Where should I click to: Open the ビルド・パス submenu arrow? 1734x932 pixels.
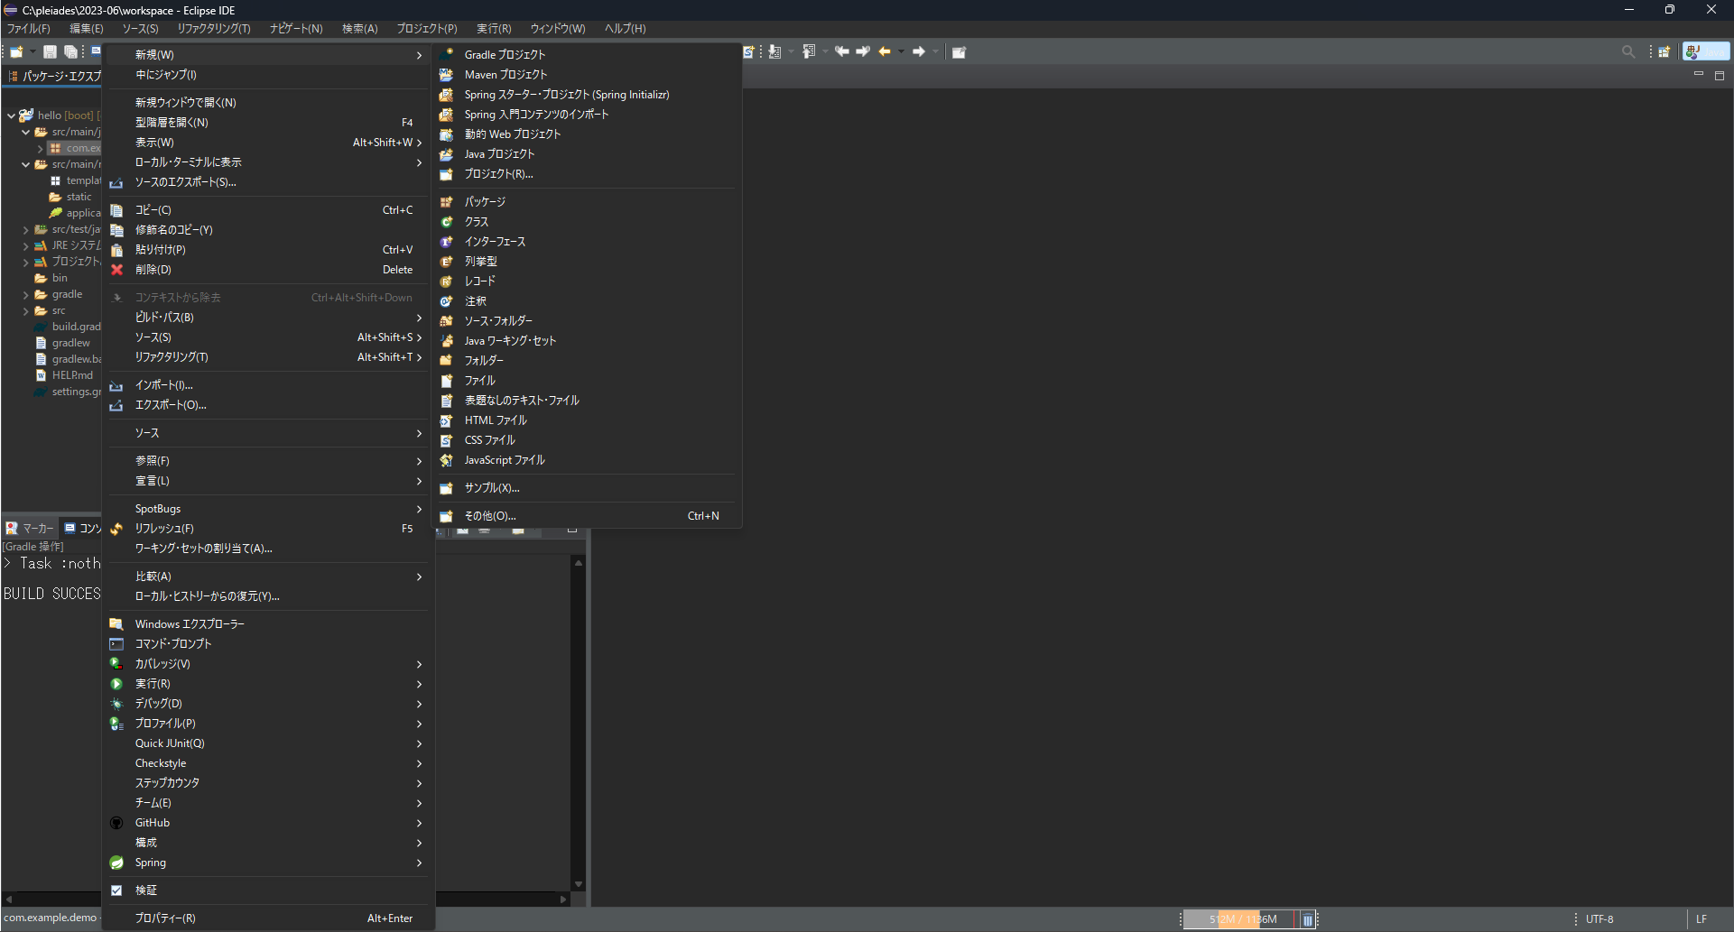pos(419,318)
